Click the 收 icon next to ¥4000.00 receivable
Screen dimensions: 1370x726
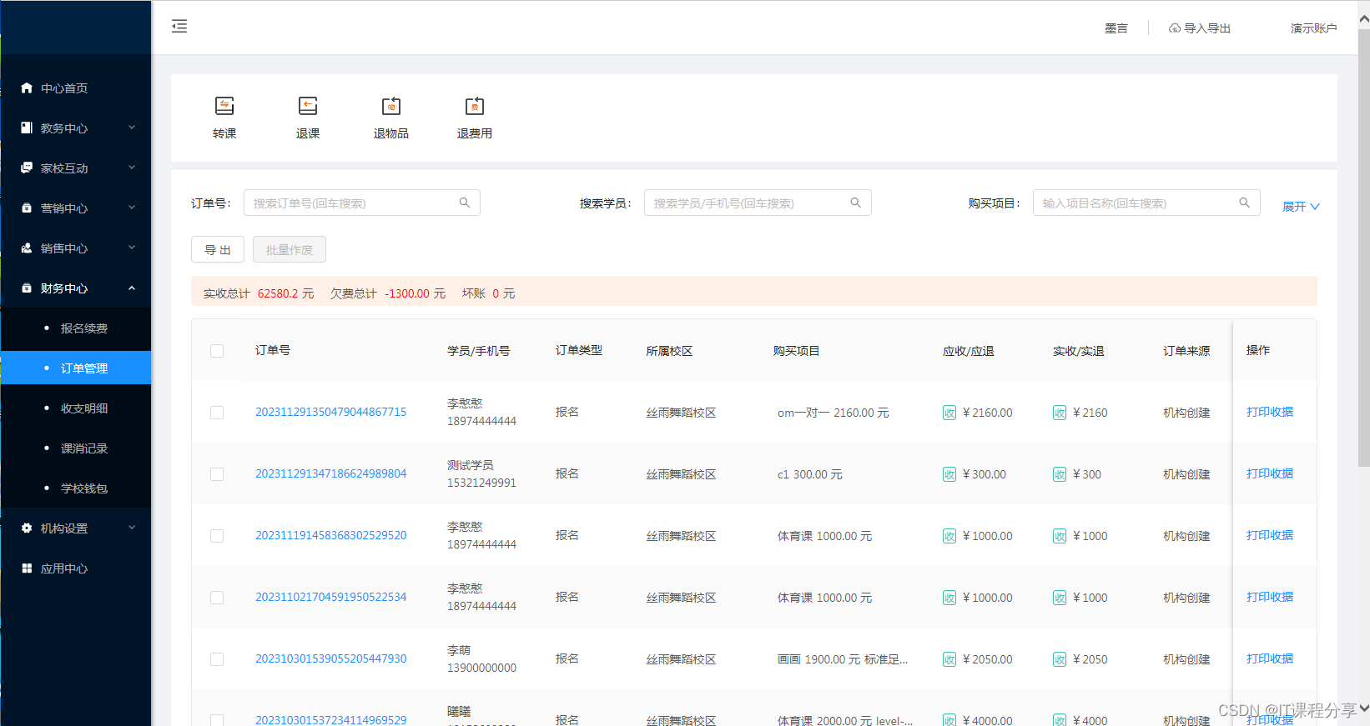pyautogui.click(x=949, y=720)
